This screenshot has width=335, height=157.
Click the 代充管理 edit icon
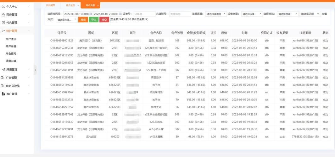[x=3, y=23]
